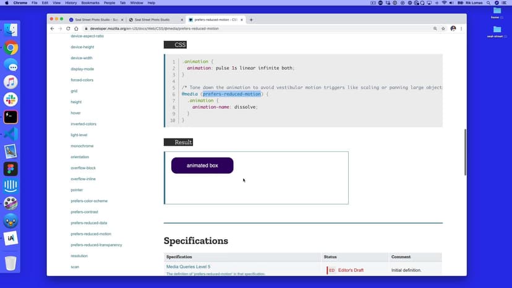Open the History menu

71,3
